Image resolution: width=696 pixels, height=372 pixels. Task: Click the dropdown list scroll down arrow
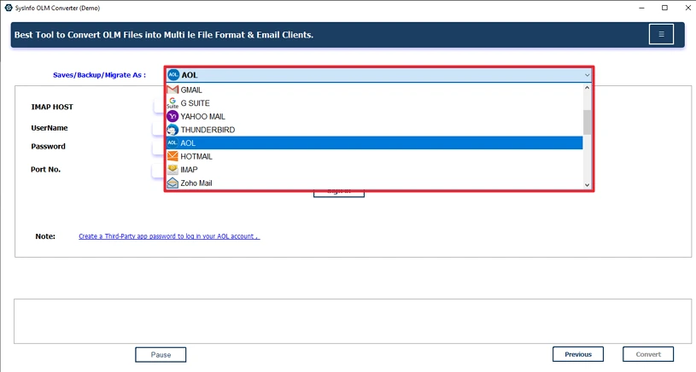tap(587, 185)
